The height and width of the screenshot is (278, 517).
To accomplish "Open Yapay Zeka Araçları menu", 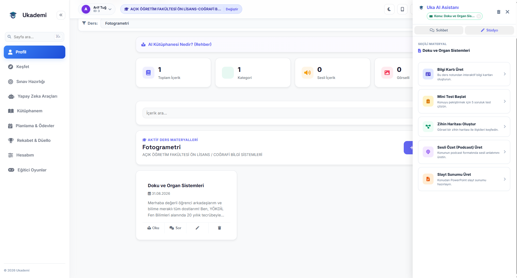I will click(x=34, y=96).
